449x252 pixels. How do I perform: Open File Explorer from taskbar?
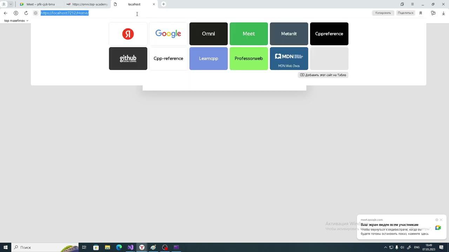(107, 247)
